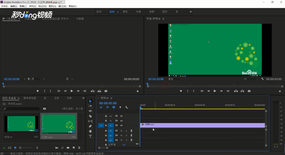
Task: Switch to 效果 workspace
Action: [139, 12]
